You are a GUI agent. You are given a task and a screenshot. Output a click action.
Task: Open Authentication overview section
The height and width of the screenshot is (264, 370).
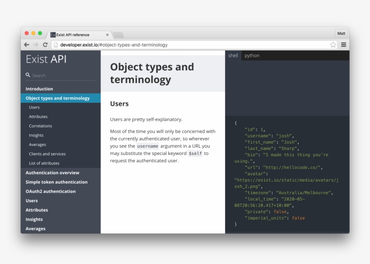click(60, 173)
